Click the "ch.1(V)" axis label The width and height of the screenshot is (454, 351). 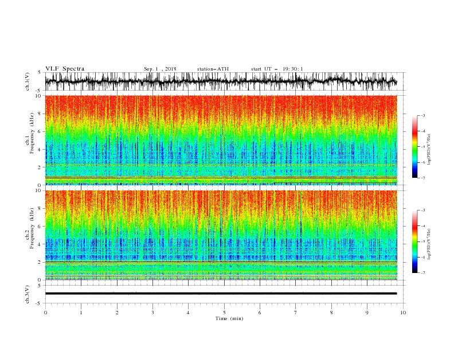(28, 81)
